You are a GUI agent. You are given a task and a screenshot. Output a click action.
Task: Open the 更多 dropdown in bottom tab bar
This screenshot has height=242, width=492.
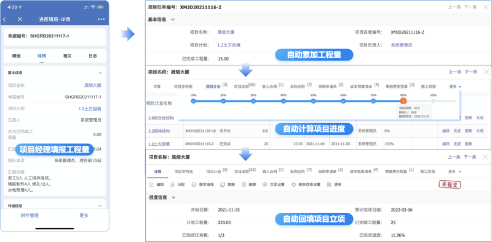click(x=454, y=172)
